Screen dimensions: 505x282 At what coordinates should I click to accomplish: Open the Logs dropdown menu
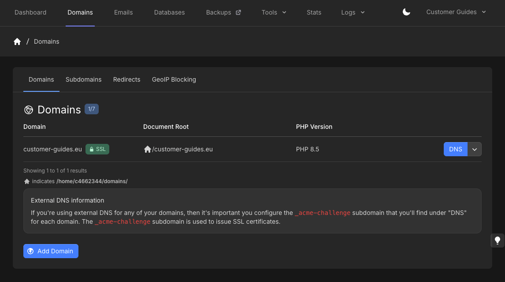pos(353,13)
